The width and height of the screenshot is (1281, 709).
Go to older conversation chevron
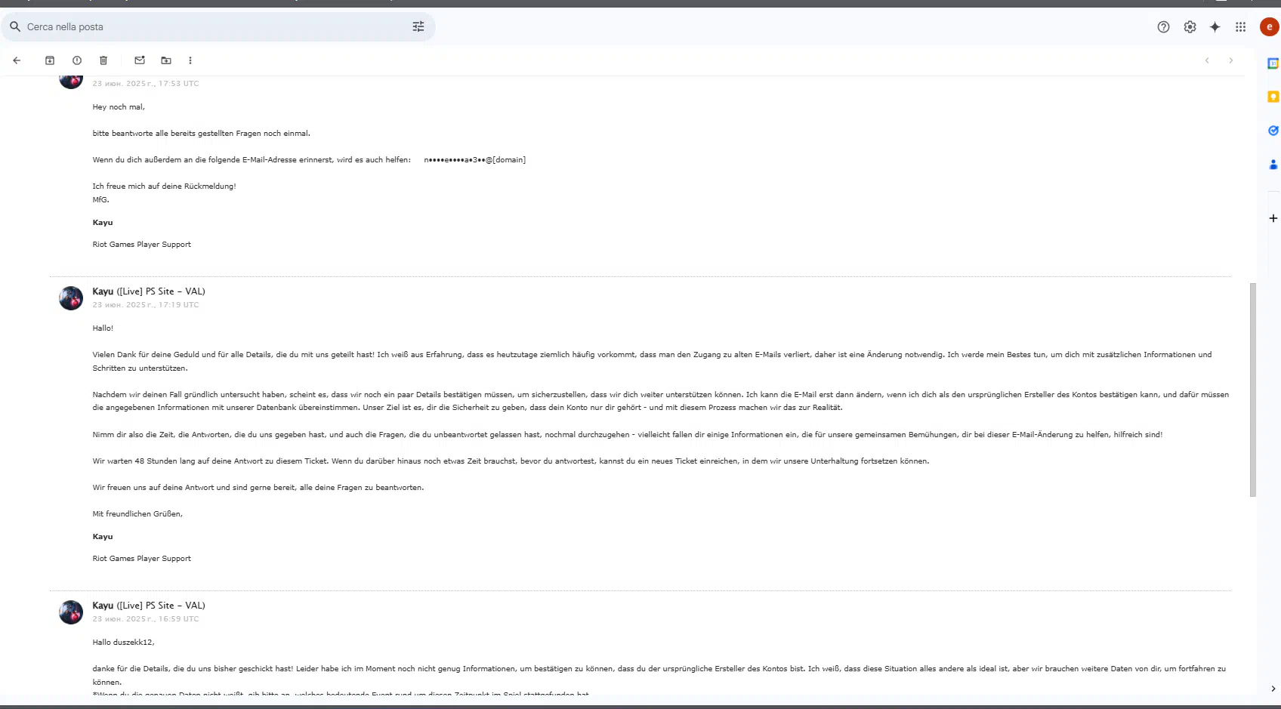[x=1231, y=60]
